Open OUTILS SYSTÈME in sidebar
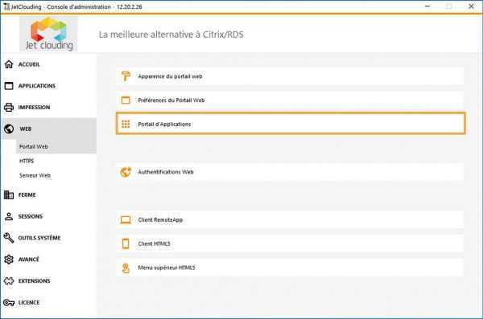 (x=39, y=238)
